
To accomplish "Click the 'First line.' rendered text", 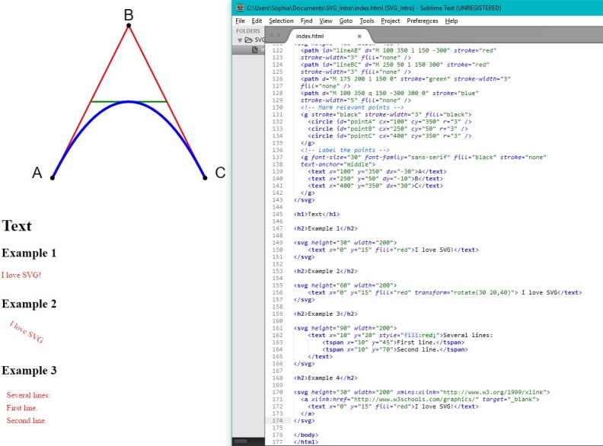I will (22, 408).
